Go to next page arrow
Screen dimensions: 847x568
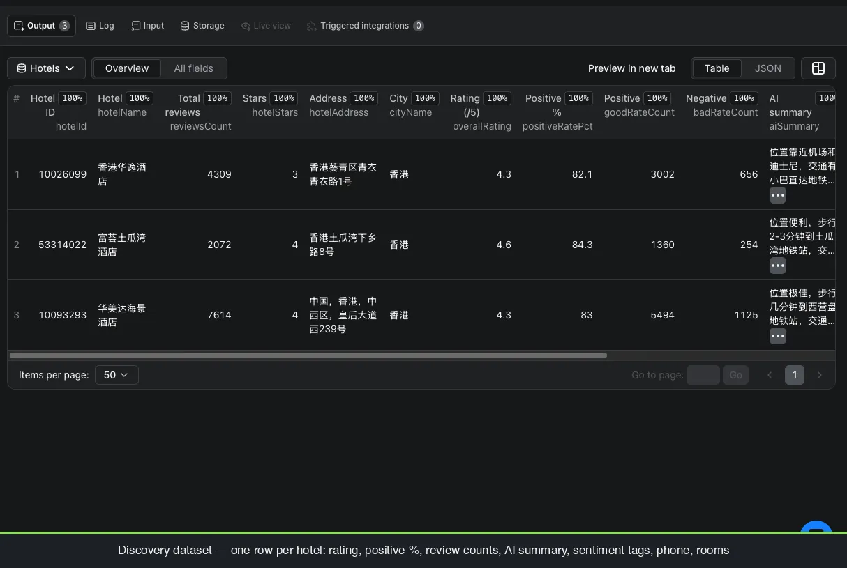820,375
